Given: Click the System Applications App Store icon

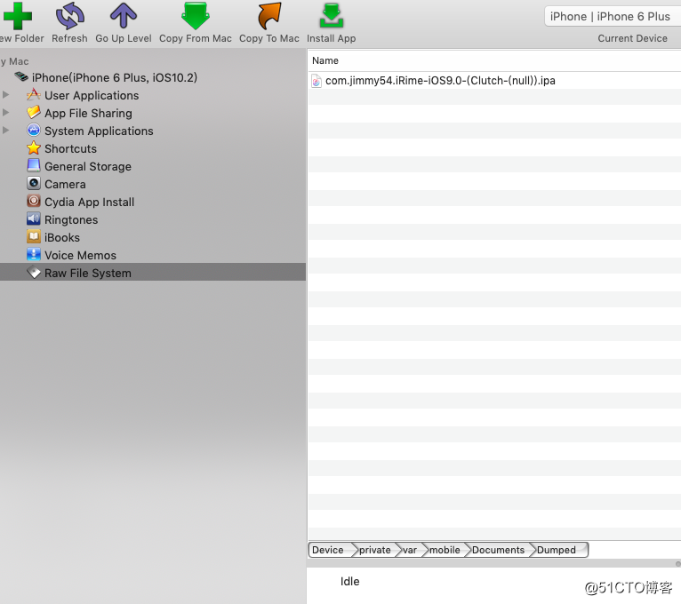Looking at the screenshot, I should pos(34,131).
